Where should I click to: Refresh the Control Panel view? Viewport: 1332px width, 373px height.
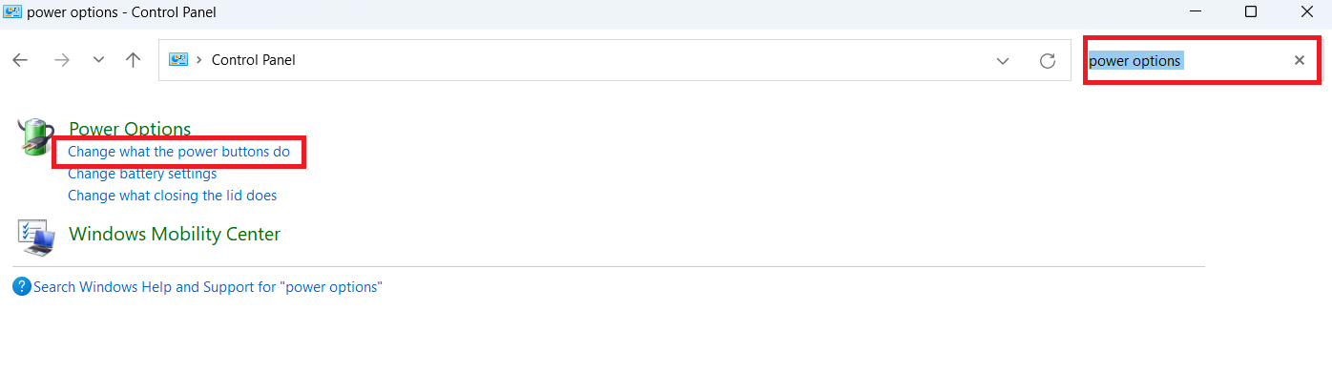click(1048, 60)
